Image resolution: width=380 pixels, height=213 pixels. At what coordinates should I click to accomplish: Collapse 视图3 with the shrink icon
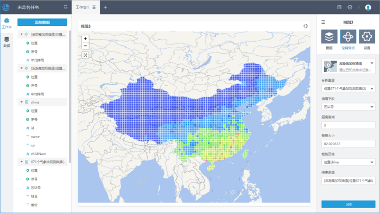point(306,26)
